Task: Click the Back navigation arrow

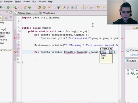Action: (x=103, y=7)
